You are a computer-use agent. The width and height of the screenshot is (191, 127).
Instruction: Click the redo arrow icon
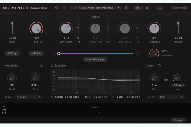[x=64, y=8]
